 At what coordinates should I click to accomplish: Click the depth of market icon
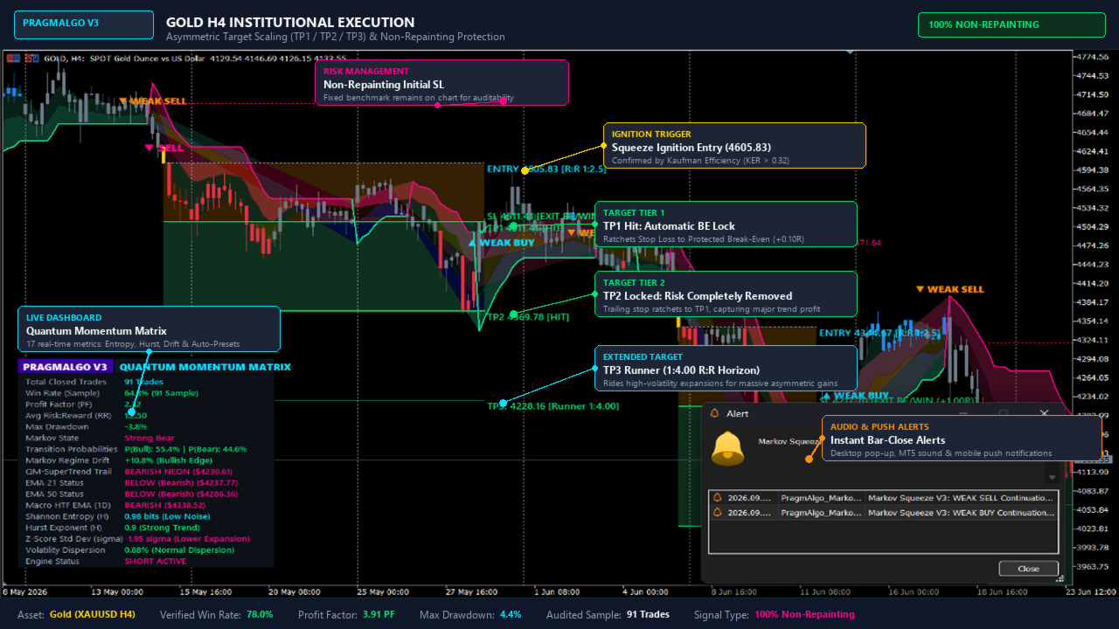tap(32, 59)
